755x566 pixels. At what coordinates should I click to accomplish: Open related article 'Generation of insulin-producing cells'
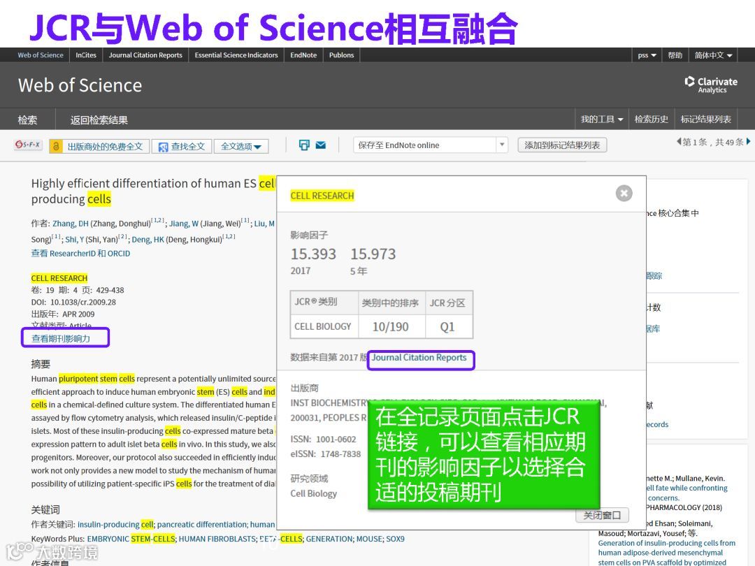coord(666,553)
